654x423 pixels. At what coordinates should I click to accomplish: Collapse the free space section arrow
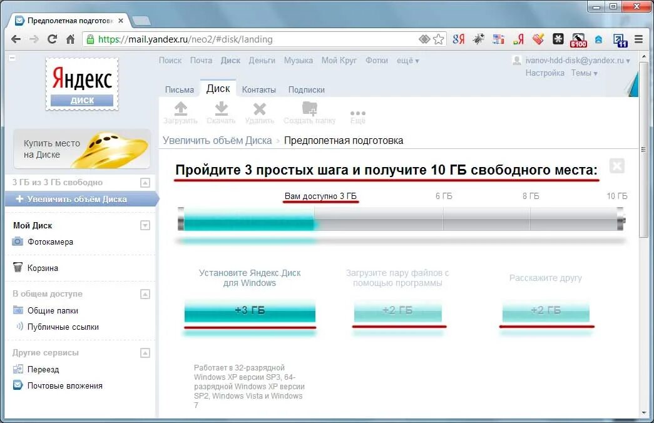pos(145,183)
